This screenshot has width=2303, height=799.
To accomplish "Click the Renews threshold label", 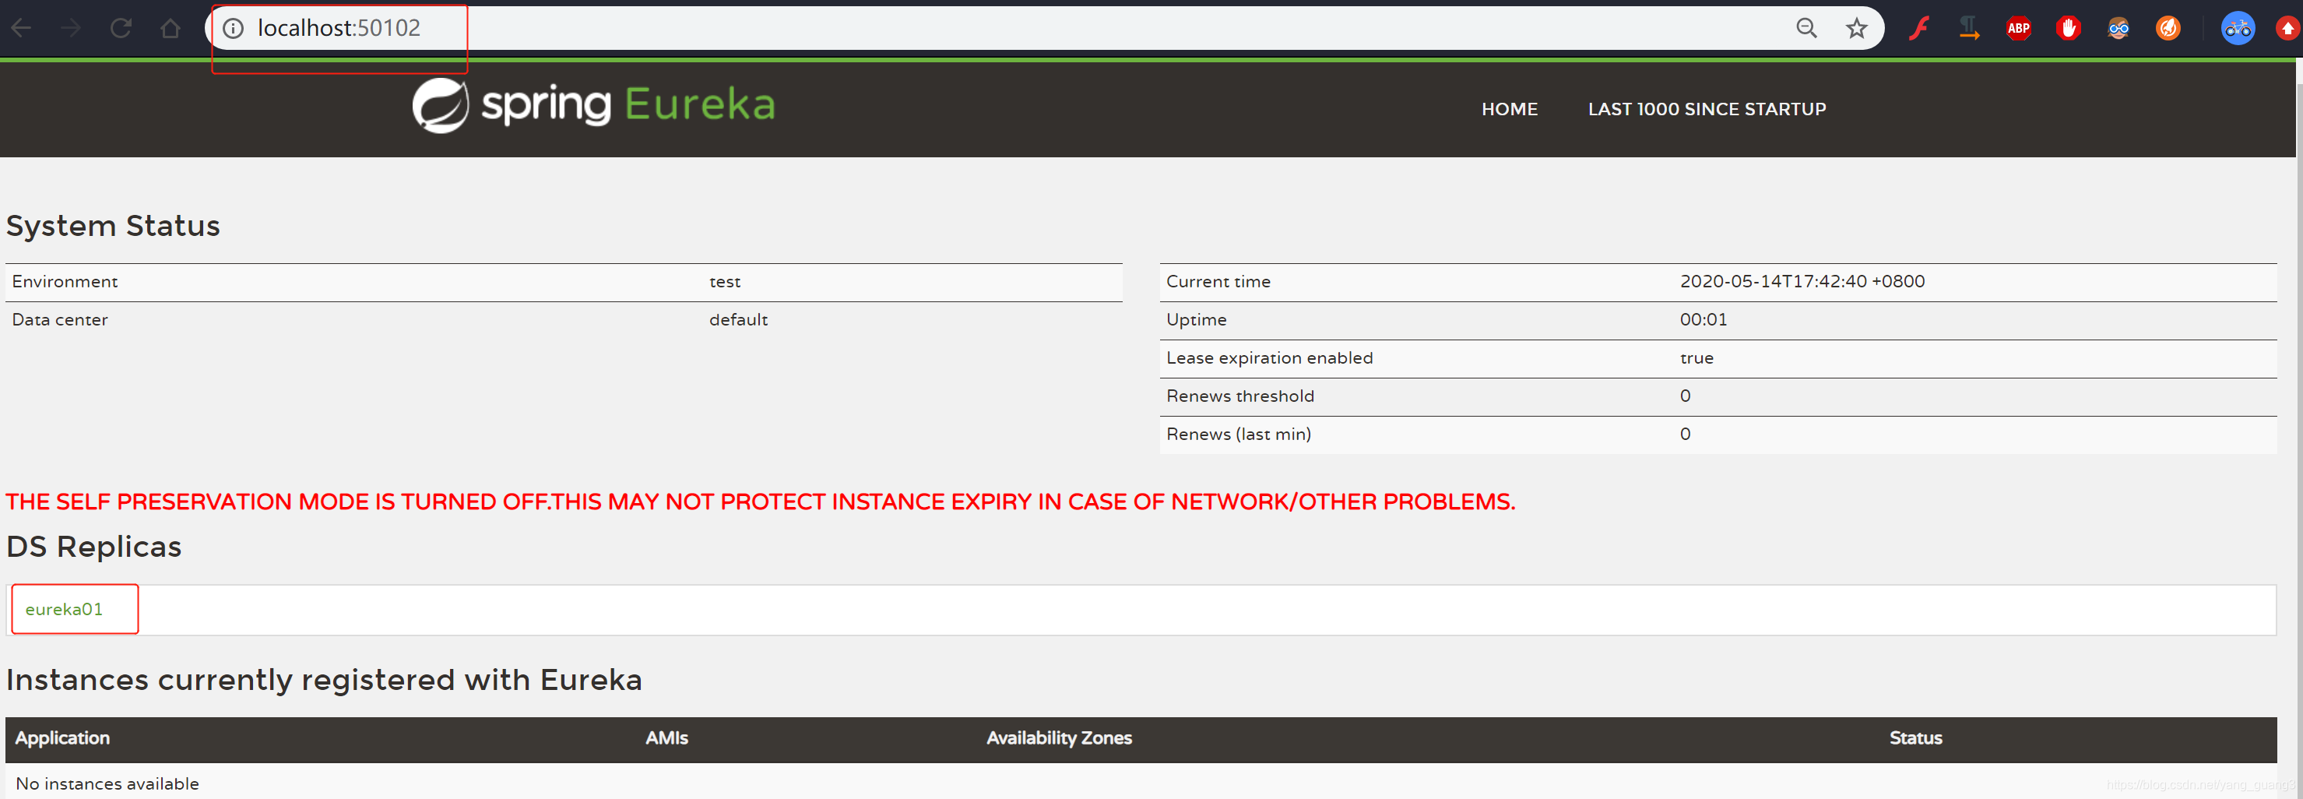I will pos(1240,396).
